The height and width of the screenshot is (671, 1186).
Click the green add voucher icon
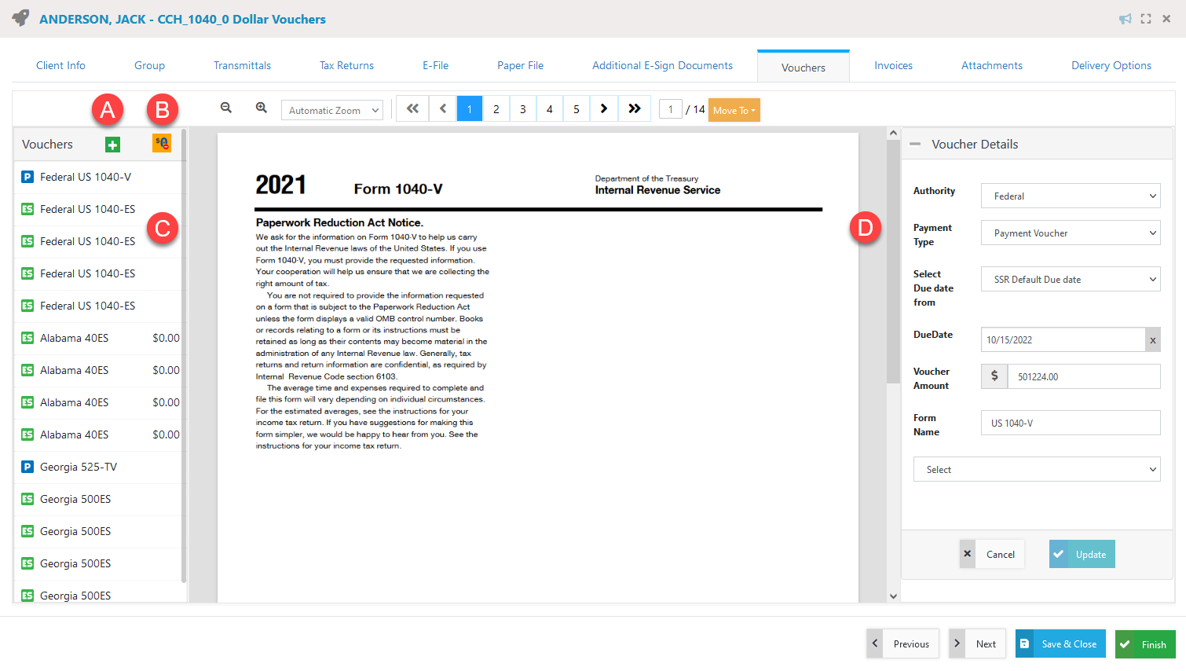point(112,145)
